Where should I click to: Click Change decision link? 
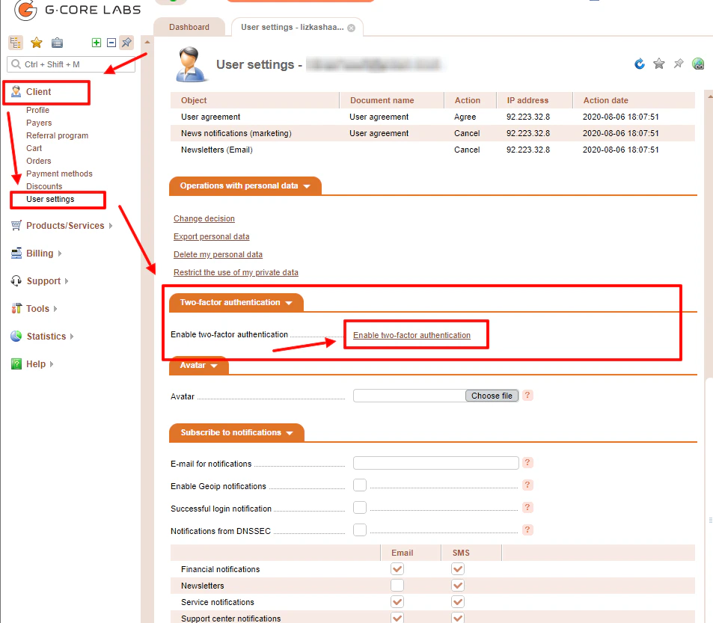tap(204, 218)
